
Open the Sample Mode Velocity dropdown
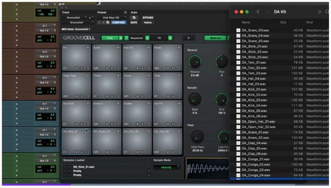[x=167, y=167]
